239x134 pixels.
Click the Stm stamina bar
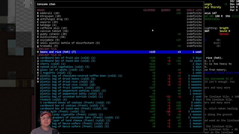[x=232, y=16]
